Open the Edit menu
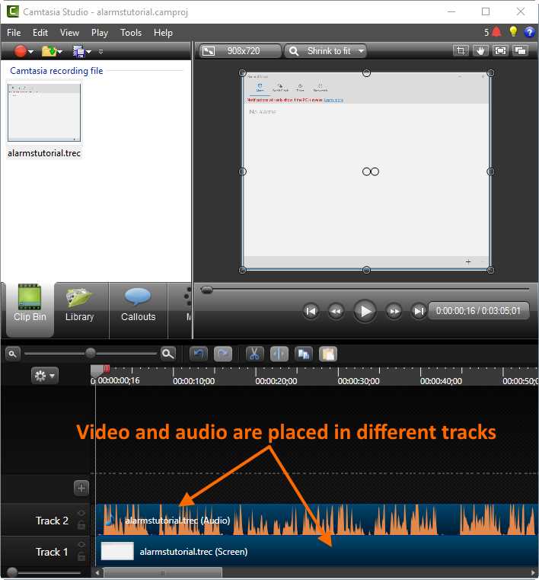Viewport: 539px width, 580px height. pyautogui.click(x=40, y=33)
